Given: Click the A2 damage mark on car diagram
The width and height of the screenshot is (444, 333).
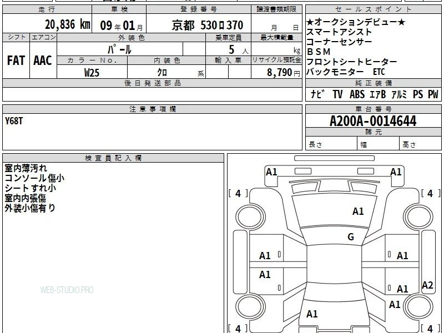Looking at the screenshot, I should point(427,285).
